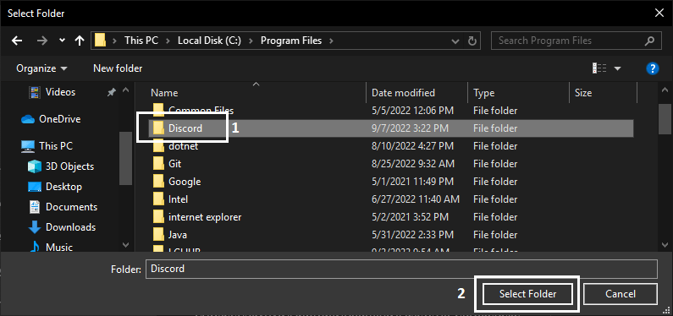Refresh the Program Files listing
Image resolution: width=673 pixels, height=316 pixels.
click(472, 41)
